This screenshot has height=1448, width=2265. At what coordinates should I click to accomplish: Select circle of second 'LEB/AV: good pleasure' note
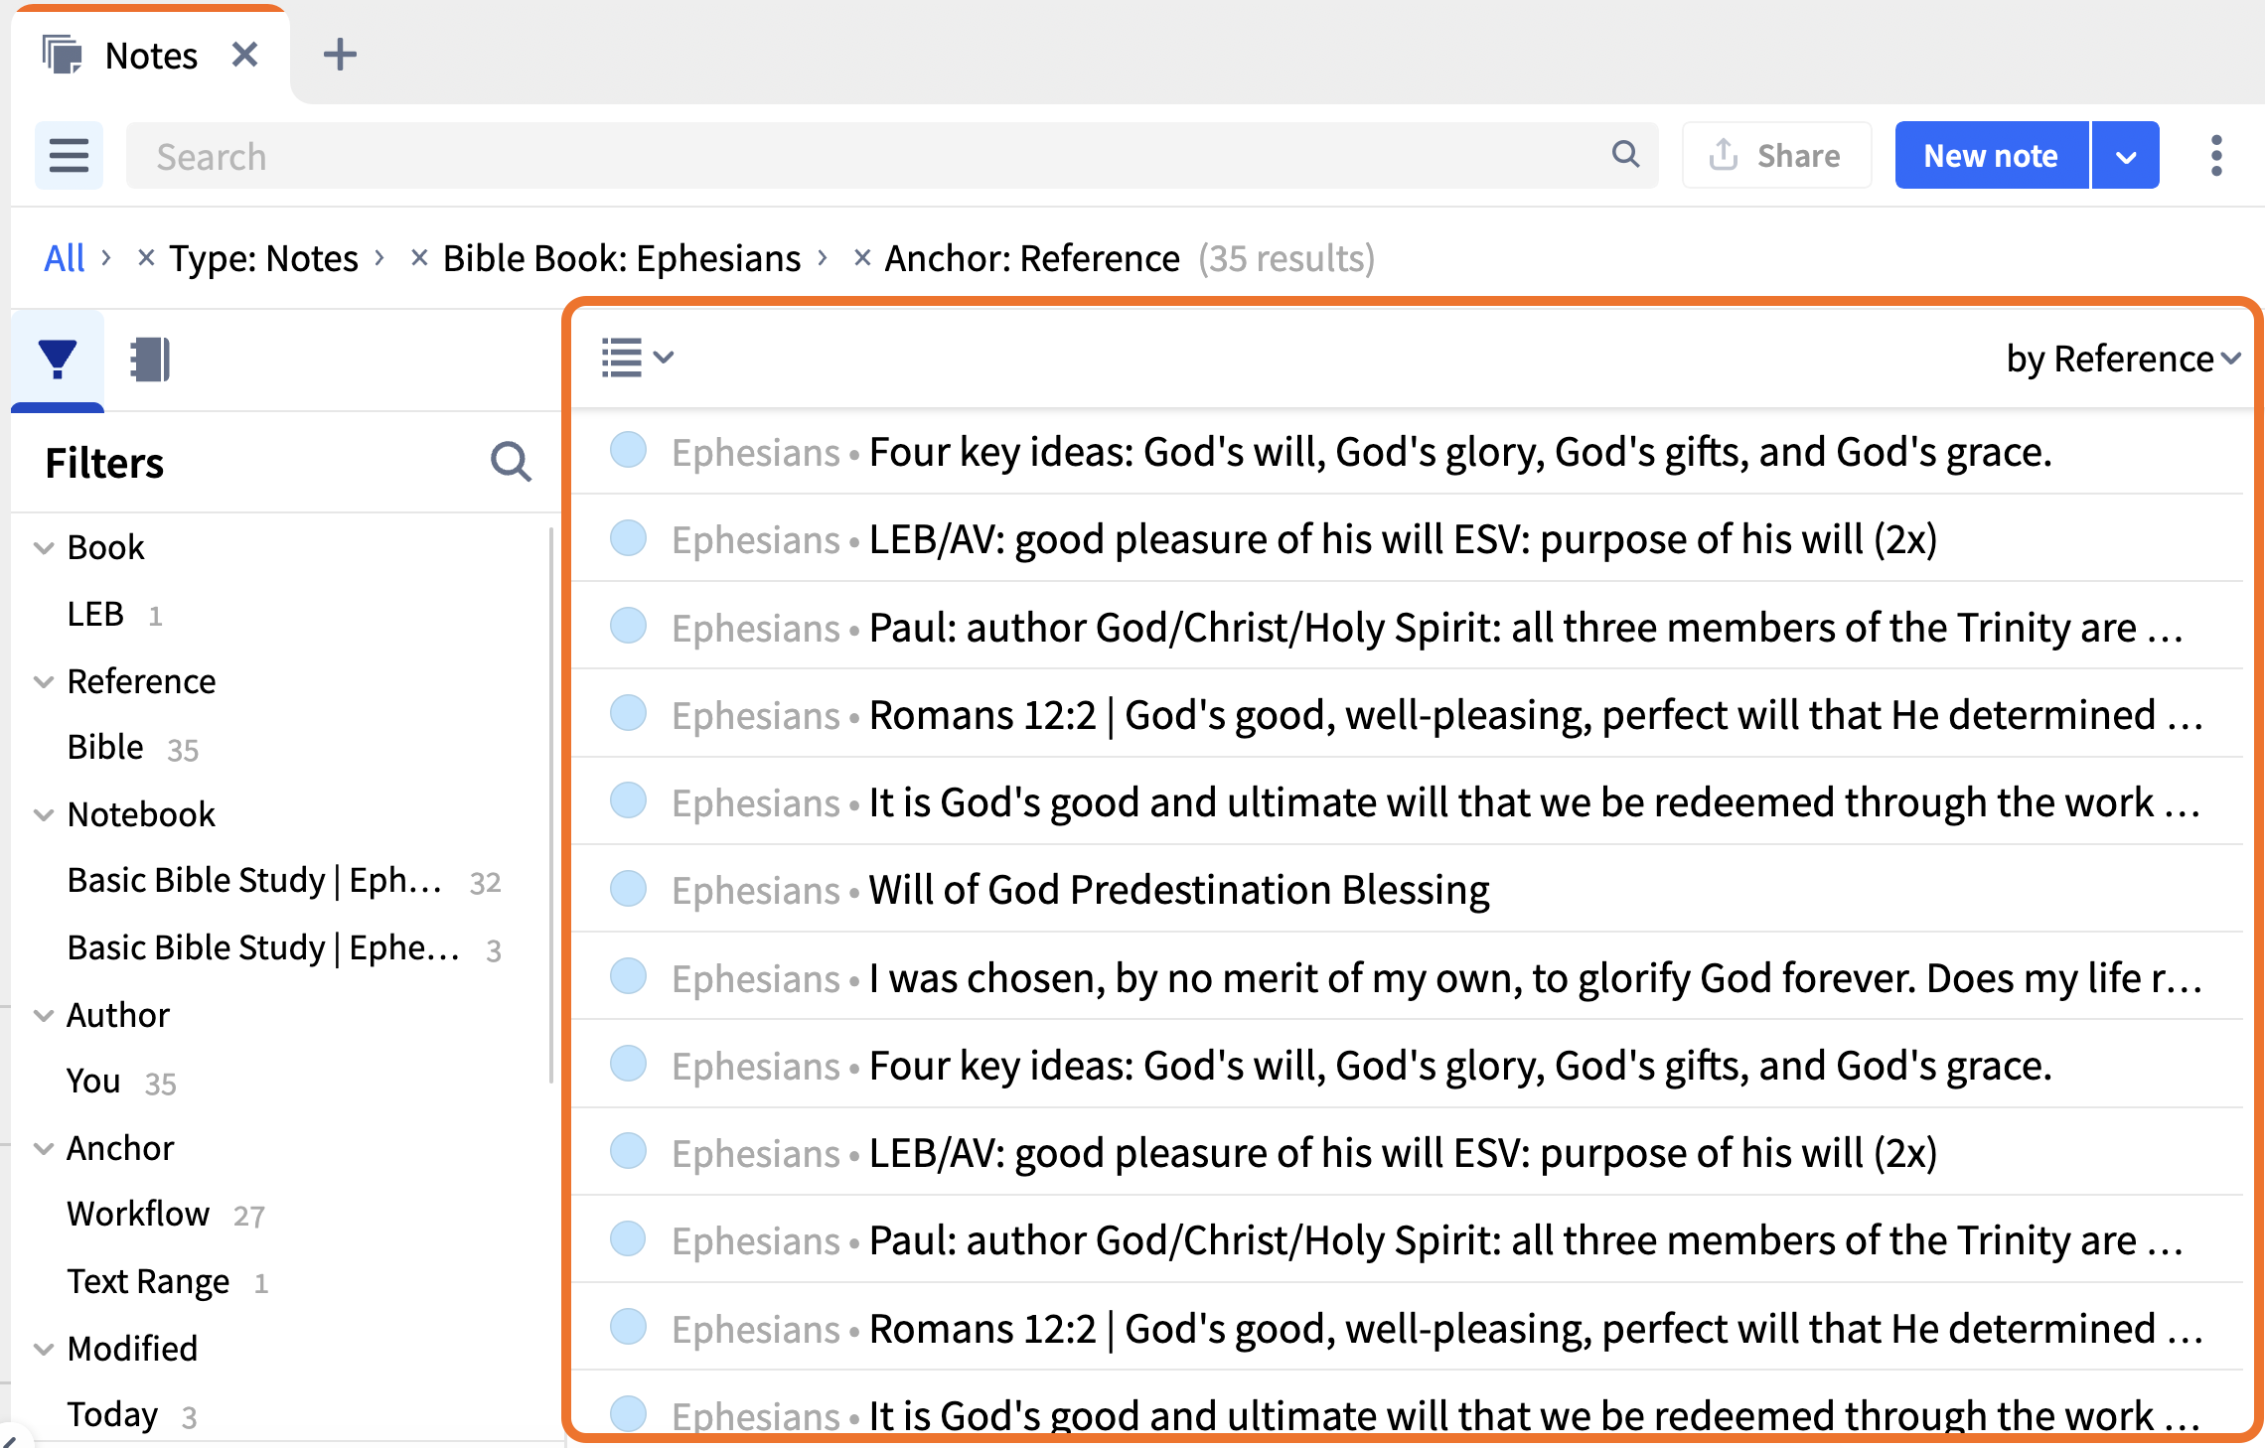coord(628,1151)
